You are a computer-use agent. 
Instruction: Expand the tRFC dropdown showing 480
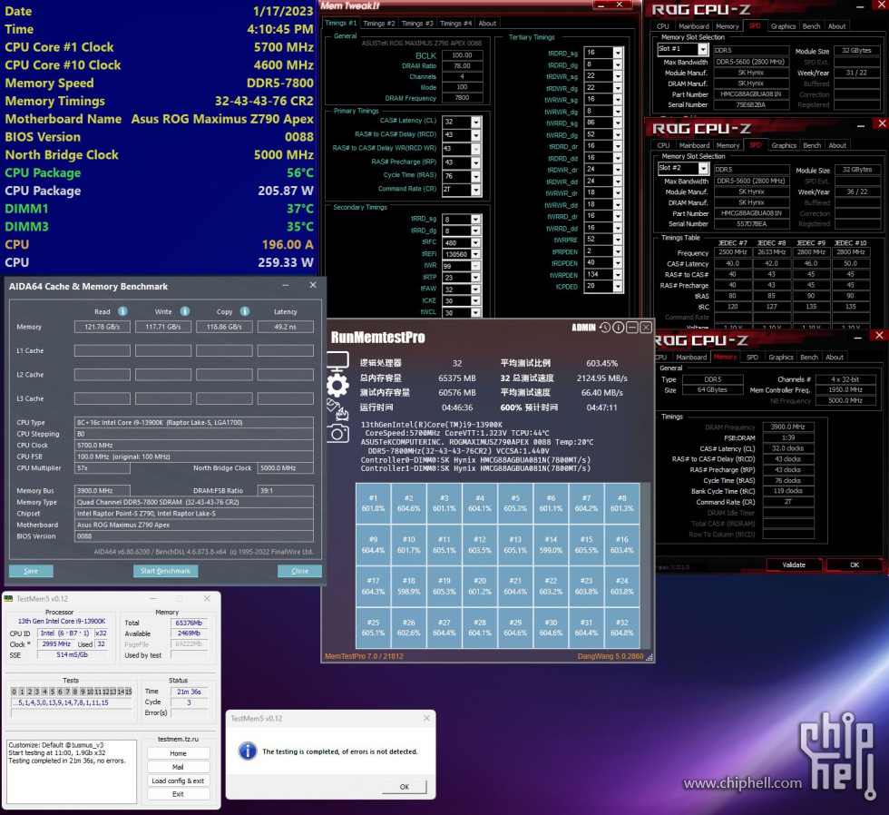475,242
